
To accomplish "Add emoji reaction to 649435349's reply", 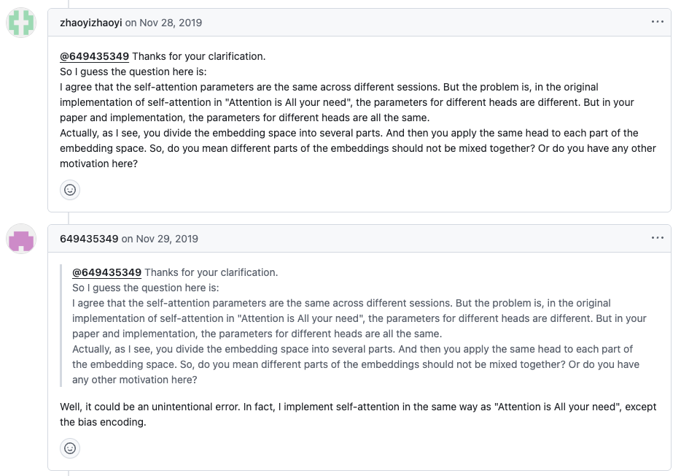I will coord(70,448).
